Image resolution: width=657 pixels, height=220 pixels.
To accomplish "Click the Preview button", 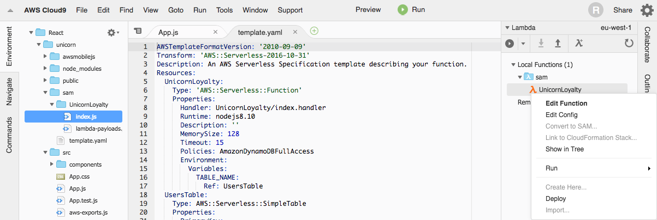I will click(x=368, y=10).
